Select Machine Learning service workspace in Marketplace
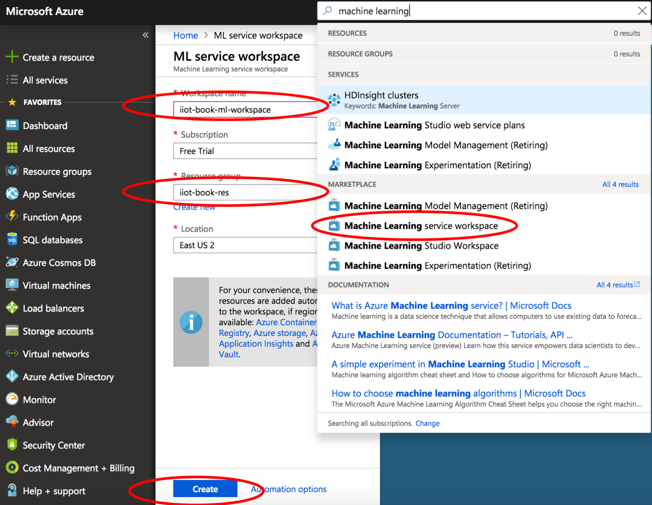652x505 pixels. tap(421, 226)
